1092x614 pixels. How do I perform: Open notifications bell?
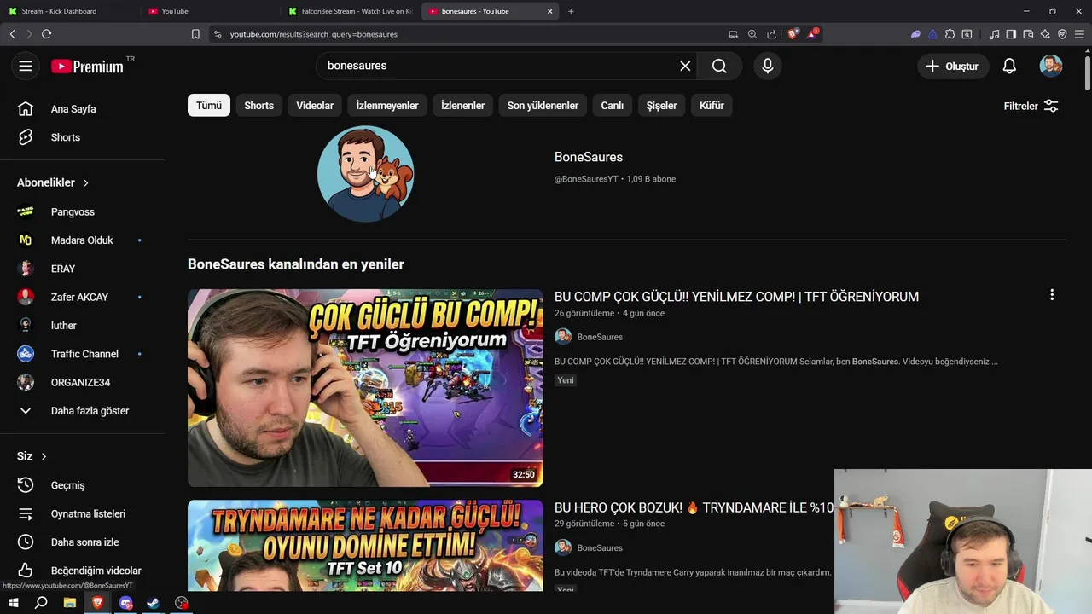pyautogui.click(x=1009, y=66)
